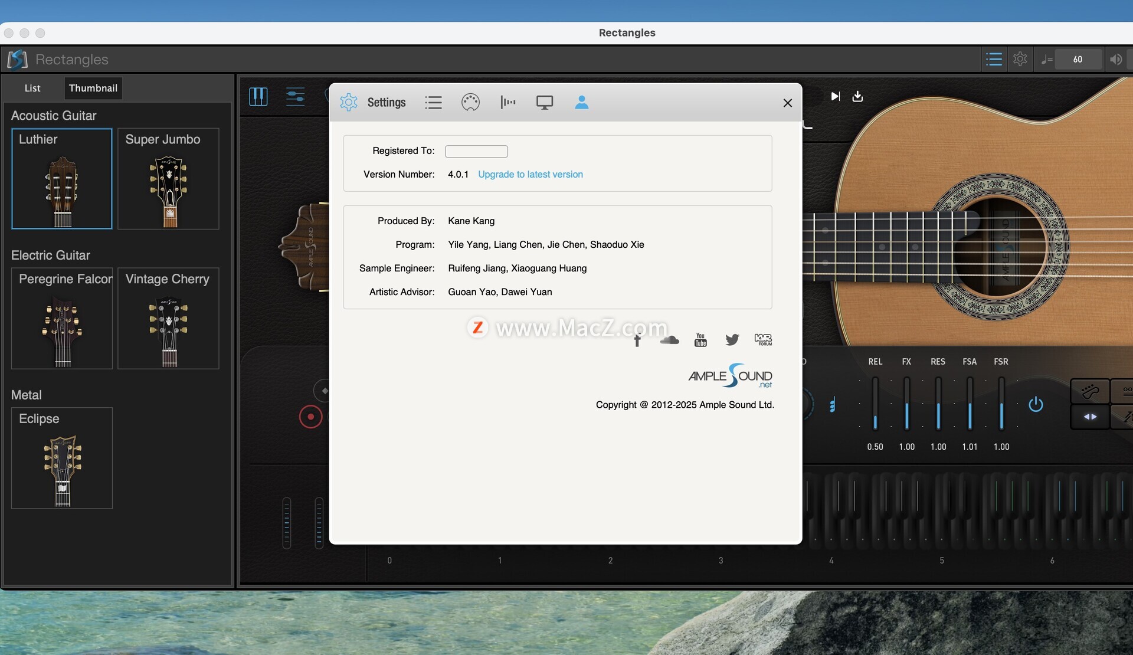This screenshot has width=1133, height=655.
Task: Click the red record button
Action: click(310, 417)
